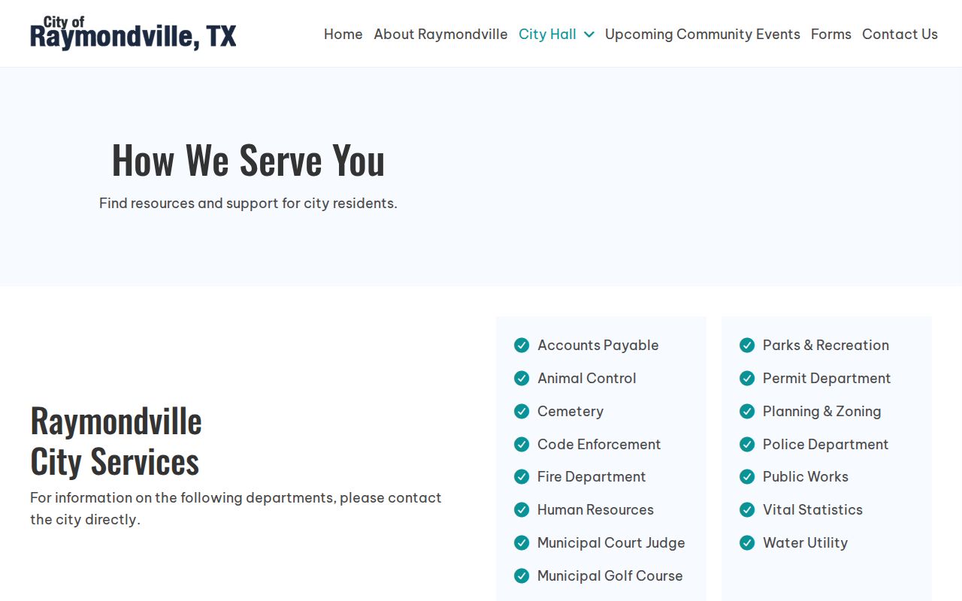Open the Home menu item
Image resolution: width=962 pixels, height=601 pixels.
(x=343, y=34)
